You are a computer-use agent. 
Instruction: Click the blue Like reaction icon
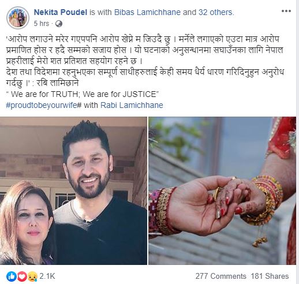point(12,276)
